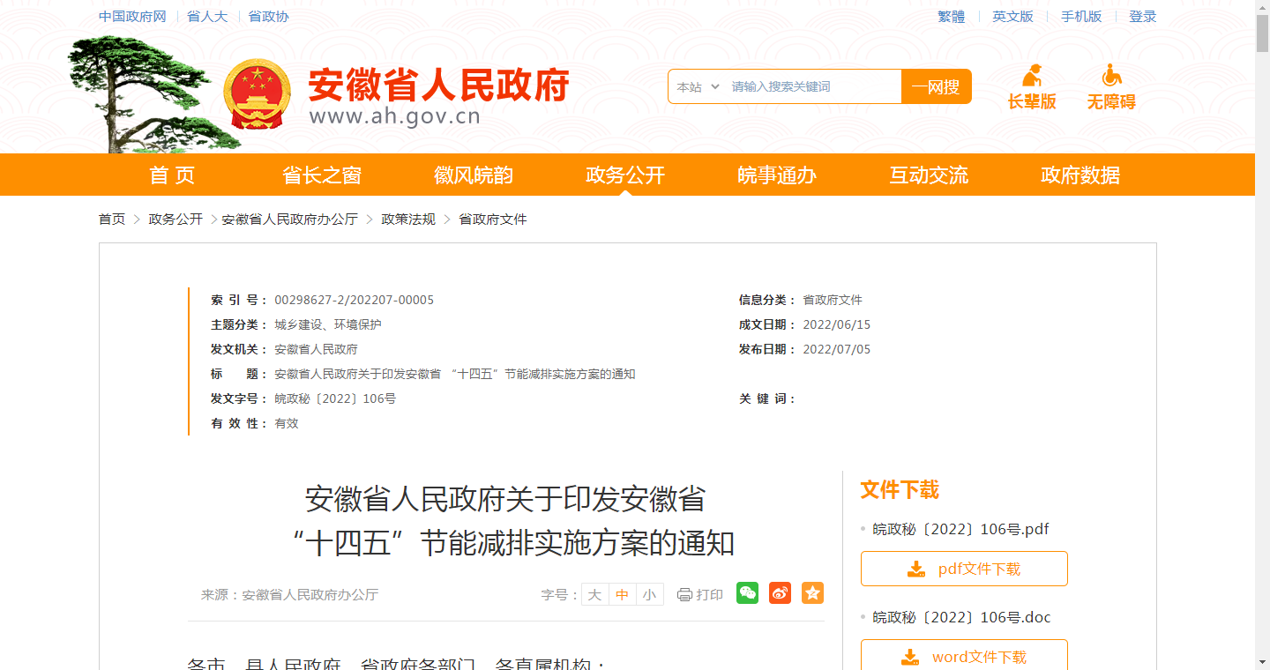This screenshot has width=1270, height=670.
Task: Set font size to 小 (small)
Action: tap(649, 595)
